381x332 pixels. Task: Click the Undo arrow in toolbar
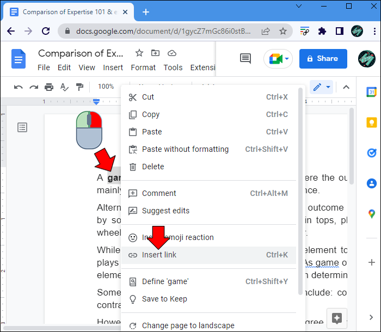point(18,87)
